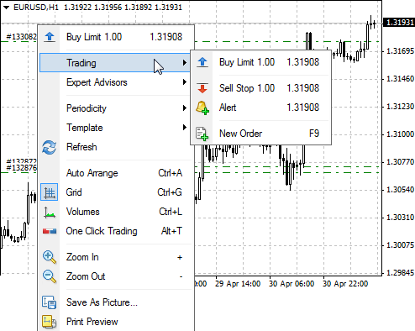The image size is (415, 331).
Task: Click time axis label 30 Apr 06:00
Action: click(x=292, y=284)
